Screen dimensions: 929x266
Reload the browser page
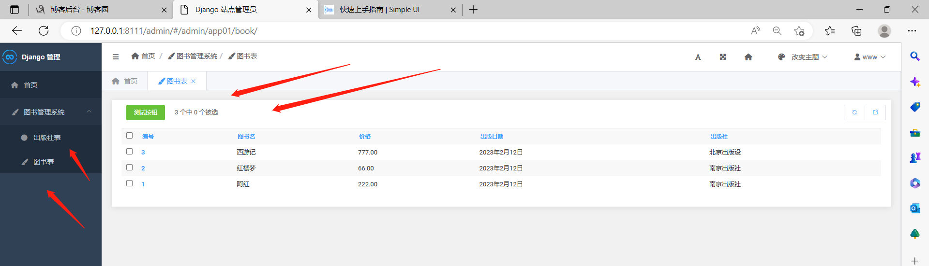click(44, 31)
